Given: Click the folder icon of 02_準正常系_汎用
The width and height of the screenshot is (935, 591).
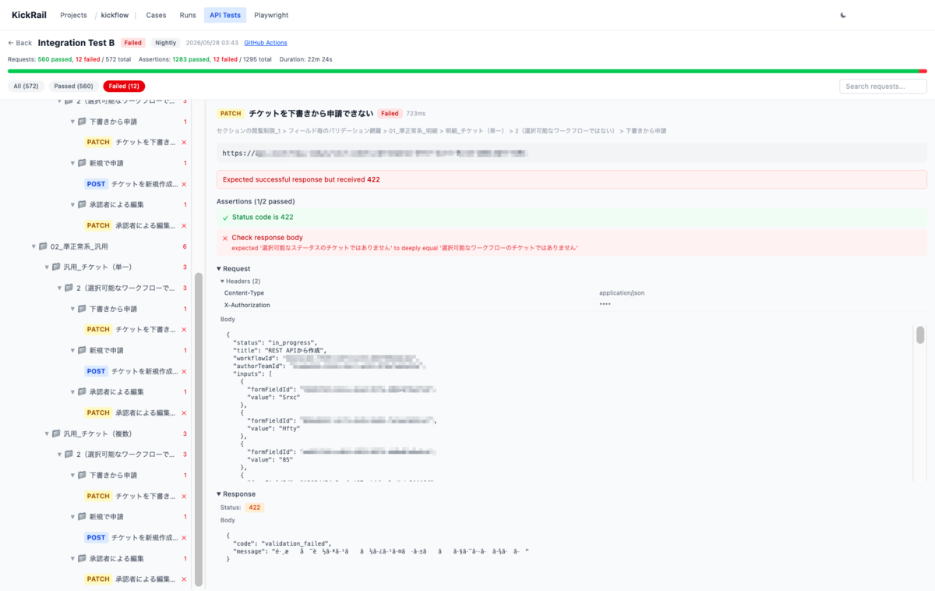Looking at the screenshot, I should (44, 246).
